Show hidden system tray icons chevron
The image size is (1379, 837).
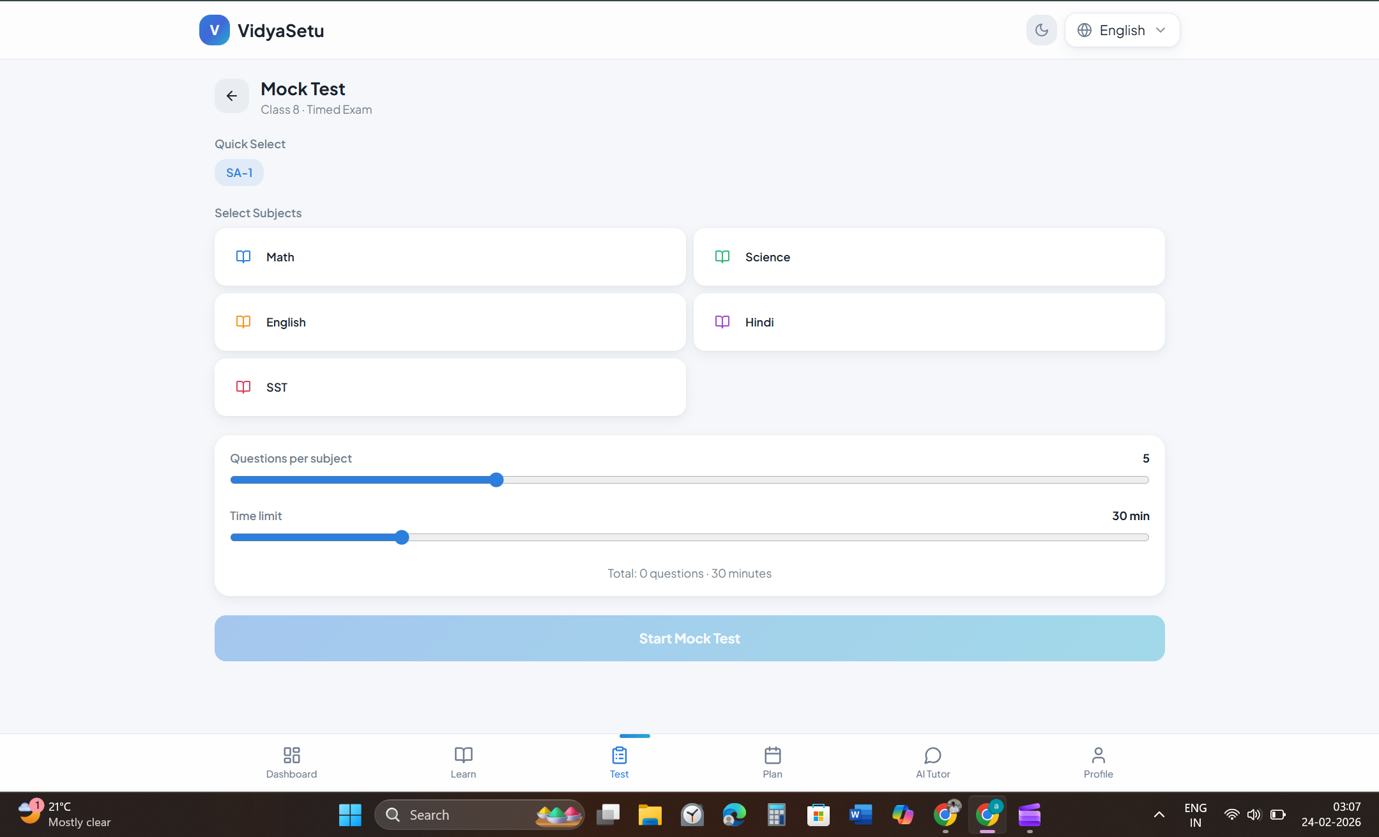(x=1159, y=815)
